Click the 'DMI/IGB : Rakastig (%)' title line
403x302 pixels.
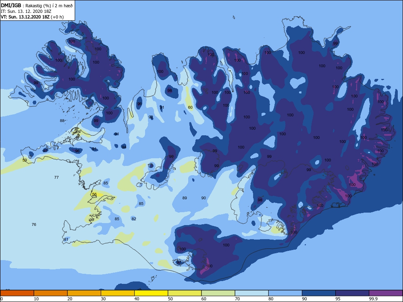[37, 6]
